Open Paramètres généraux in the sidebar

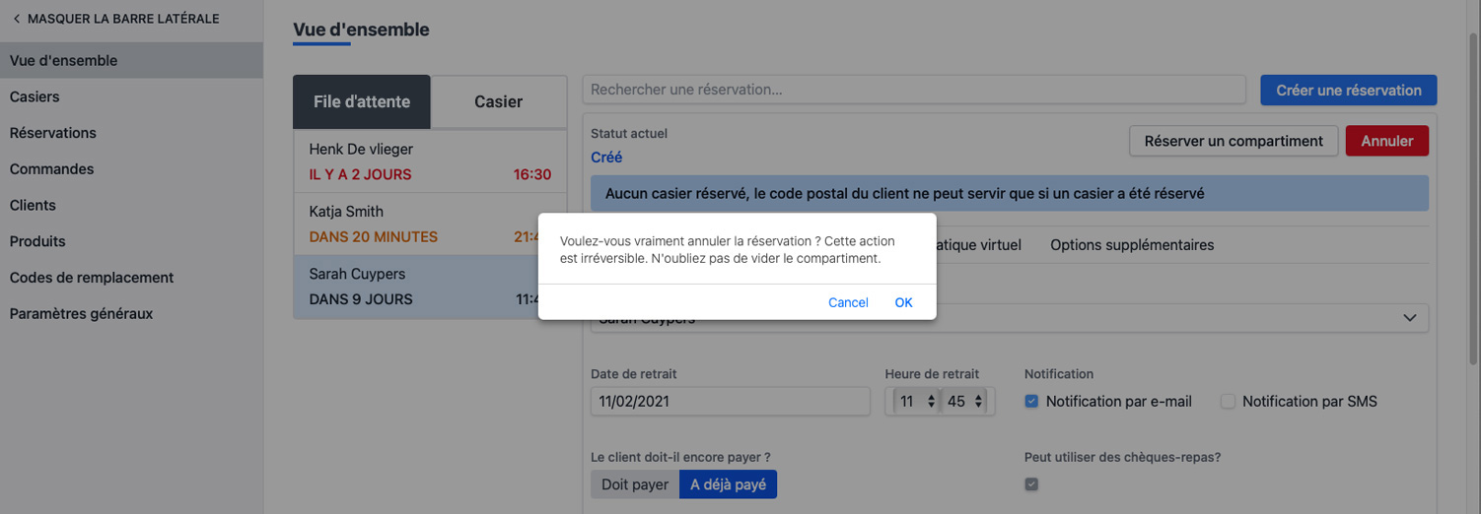pyautogui.click(x=81, y=314)
